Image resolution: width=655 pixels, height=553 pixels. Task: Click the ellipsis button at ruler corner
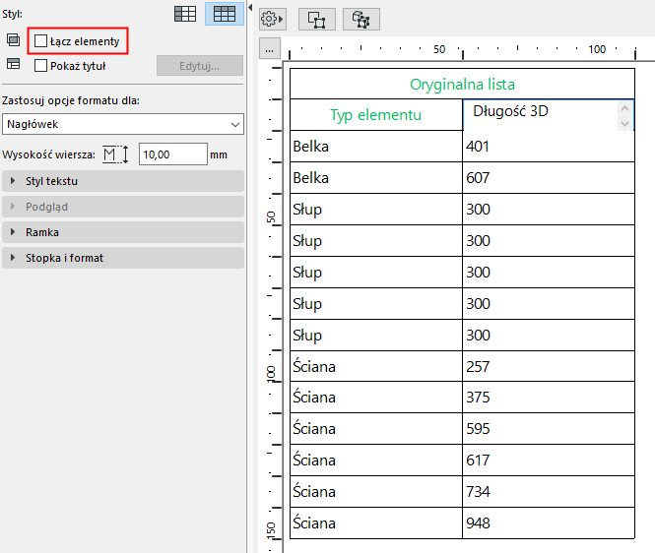[270, 49]
